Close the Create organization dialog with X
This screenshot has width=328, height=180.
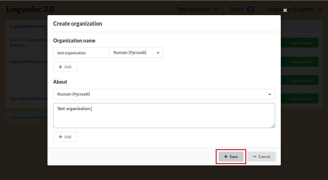click(285, 10)
